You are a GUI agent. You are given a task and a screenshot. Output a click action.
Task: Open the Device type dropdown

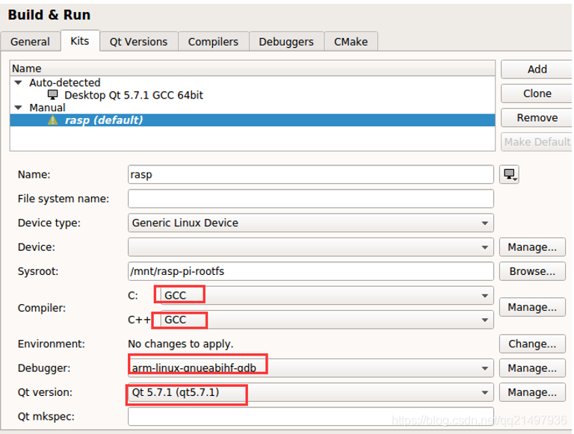coord(311,223)
